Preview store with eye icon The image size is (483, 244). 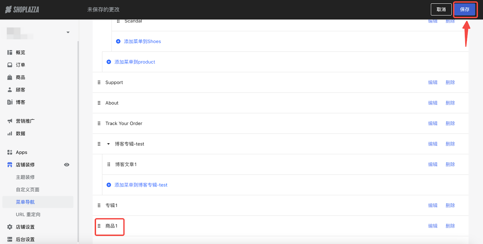click(67, 165)
